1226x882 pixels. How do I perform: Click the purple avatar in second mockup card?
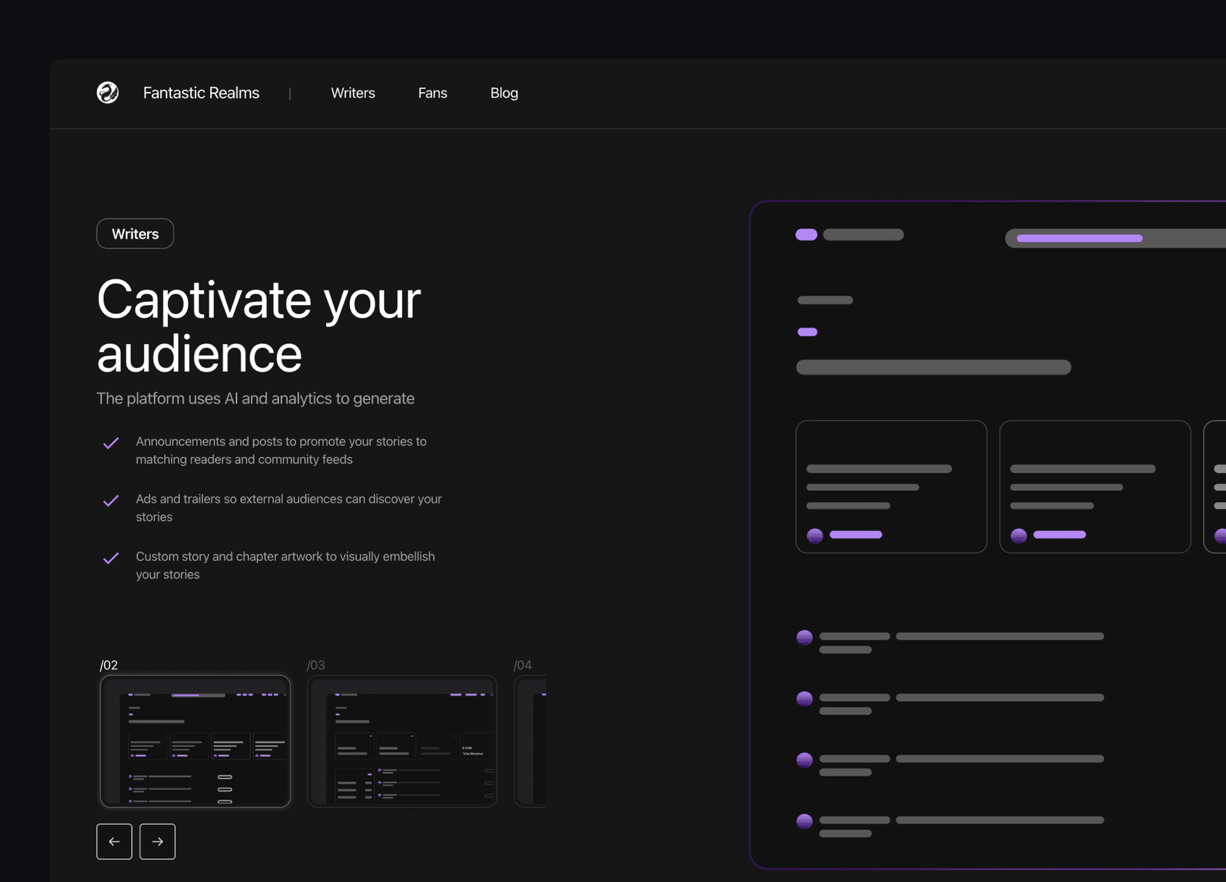click(1018, 535)
